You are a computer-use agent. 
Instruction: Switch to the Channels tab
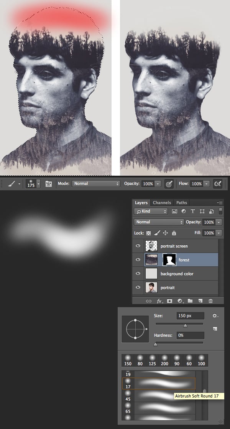(x=162, y=203)
